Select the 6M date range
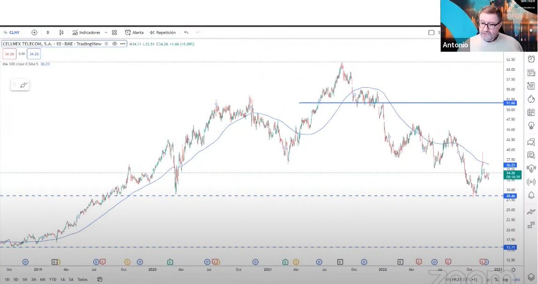 coord(43,279)
